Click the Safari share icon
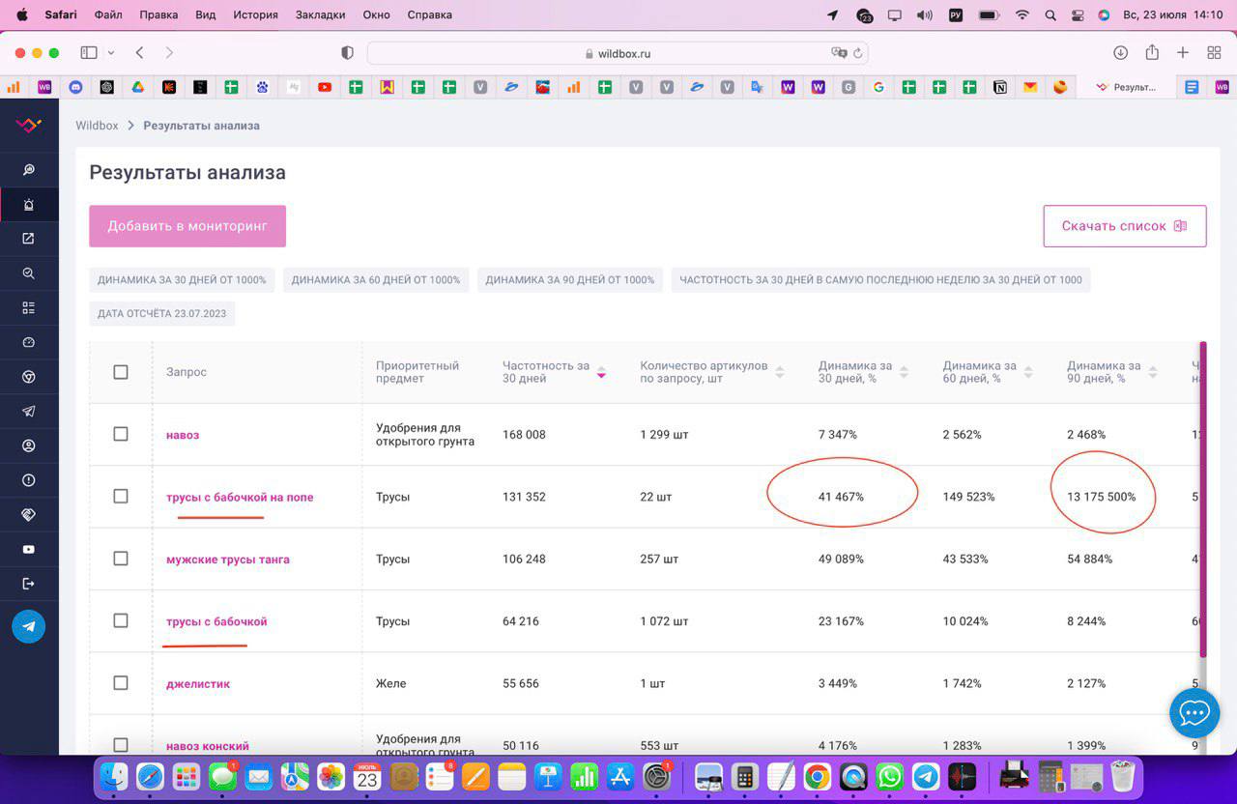This screenshot has width=1237, height=804. coord(1152,53)
